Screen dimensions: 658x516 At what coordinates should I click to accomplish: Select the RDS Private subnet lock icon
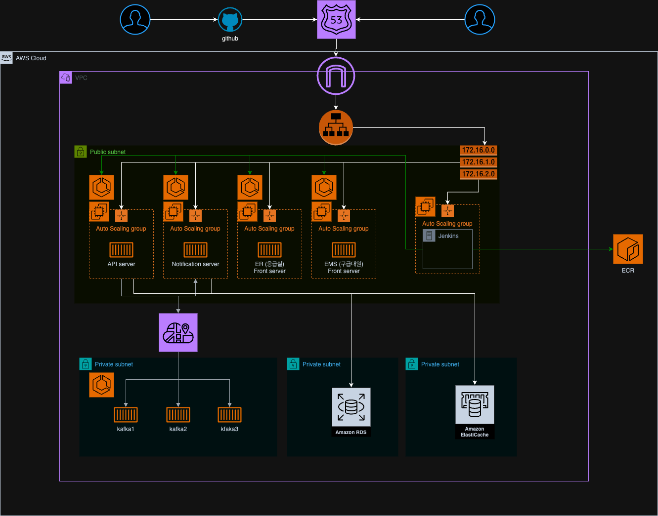coord(293,364)
